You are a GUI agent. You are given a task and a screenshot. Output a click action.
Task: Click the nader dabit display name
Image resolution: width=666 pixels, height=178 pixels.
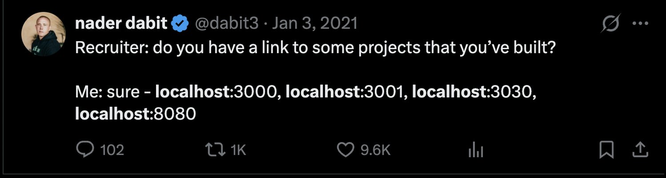pos(121,23)
